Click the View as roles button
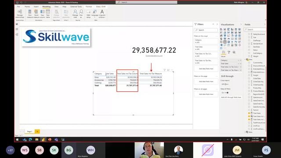The height and width of the screenshot is (158, 281). (81, 14)
